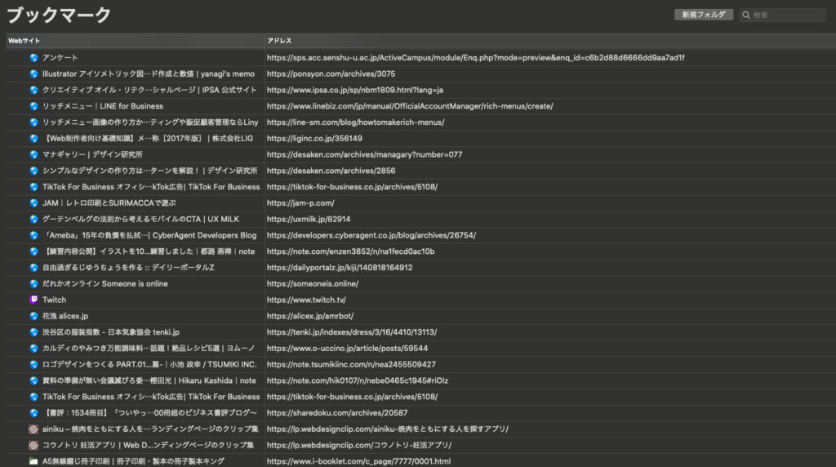This screenshot has height=467, width=836.
Task: Click globe icon beside JAM レトロ印刷 bookmark
Action: point(33,203)
